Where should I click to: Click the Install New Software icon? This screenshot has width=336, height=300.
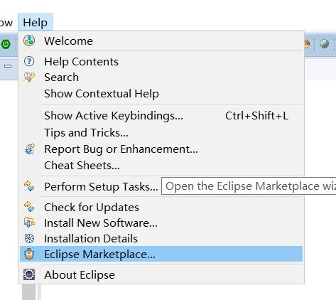[x=29, y=223]
